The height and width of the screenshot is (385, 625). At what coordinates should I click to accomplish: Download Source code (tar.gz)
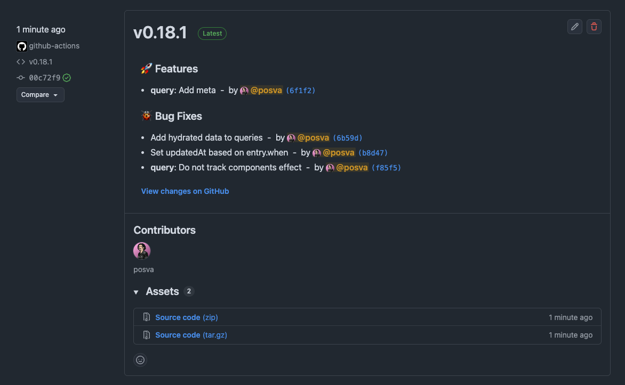click(x=191, y=335)
